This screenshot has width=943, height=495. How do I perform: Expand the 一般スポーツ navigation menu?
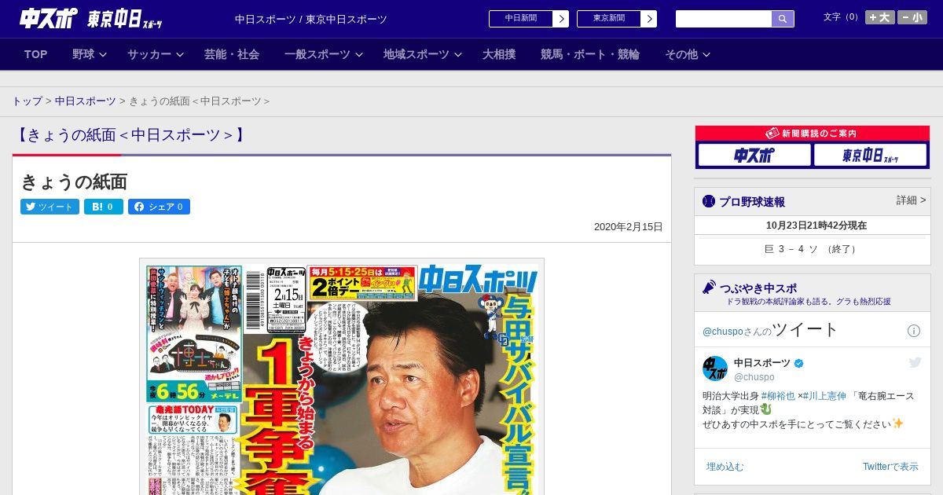coord(324,54)
